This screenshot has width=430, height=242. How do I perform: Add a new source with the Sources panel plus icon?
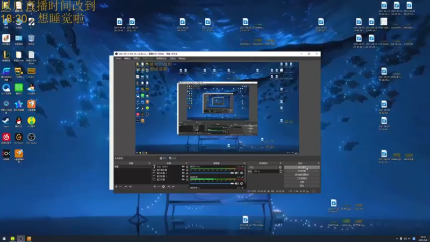coord(155,187)
